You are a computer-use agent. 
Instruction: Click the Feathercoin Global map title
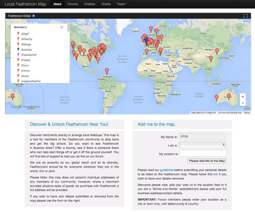(x=19, y=16)
